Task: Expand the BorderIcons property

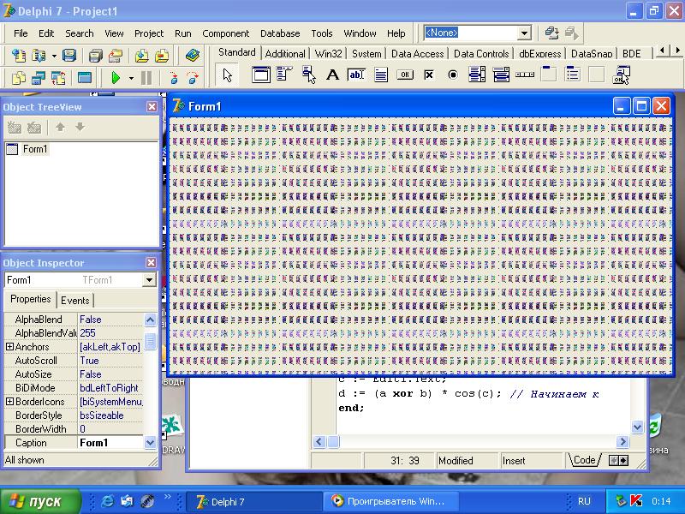Action: (9, 401)
